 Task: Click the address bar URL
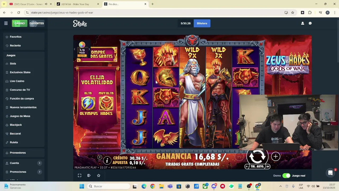pyautogui.click(x=62, y=12)
